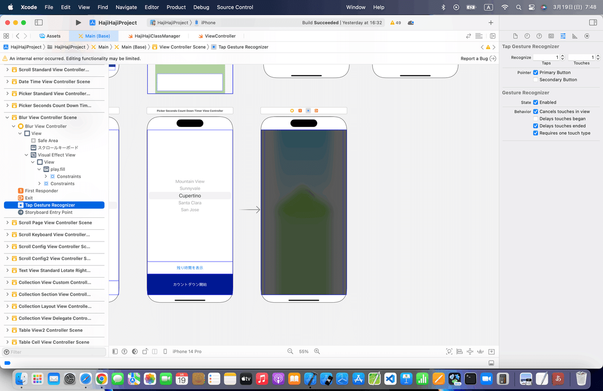603x391 pixels.
Task: Open Adjust Editor Options menu
Action: click(479, 36)
